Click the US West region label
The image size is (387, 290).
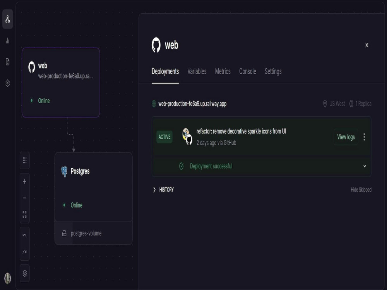click(x=337, y=104)
